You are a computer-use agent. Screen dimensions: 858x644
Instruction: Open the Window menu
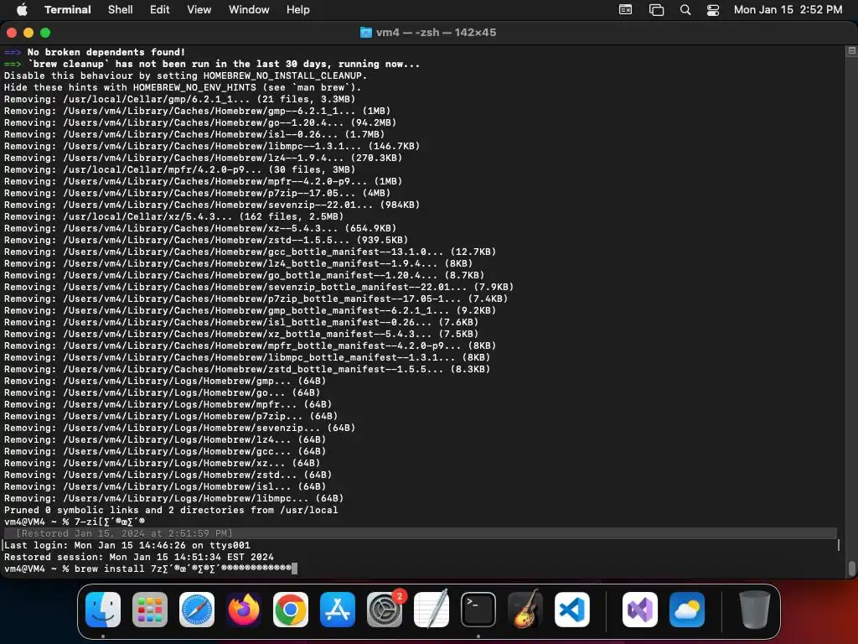249,10
